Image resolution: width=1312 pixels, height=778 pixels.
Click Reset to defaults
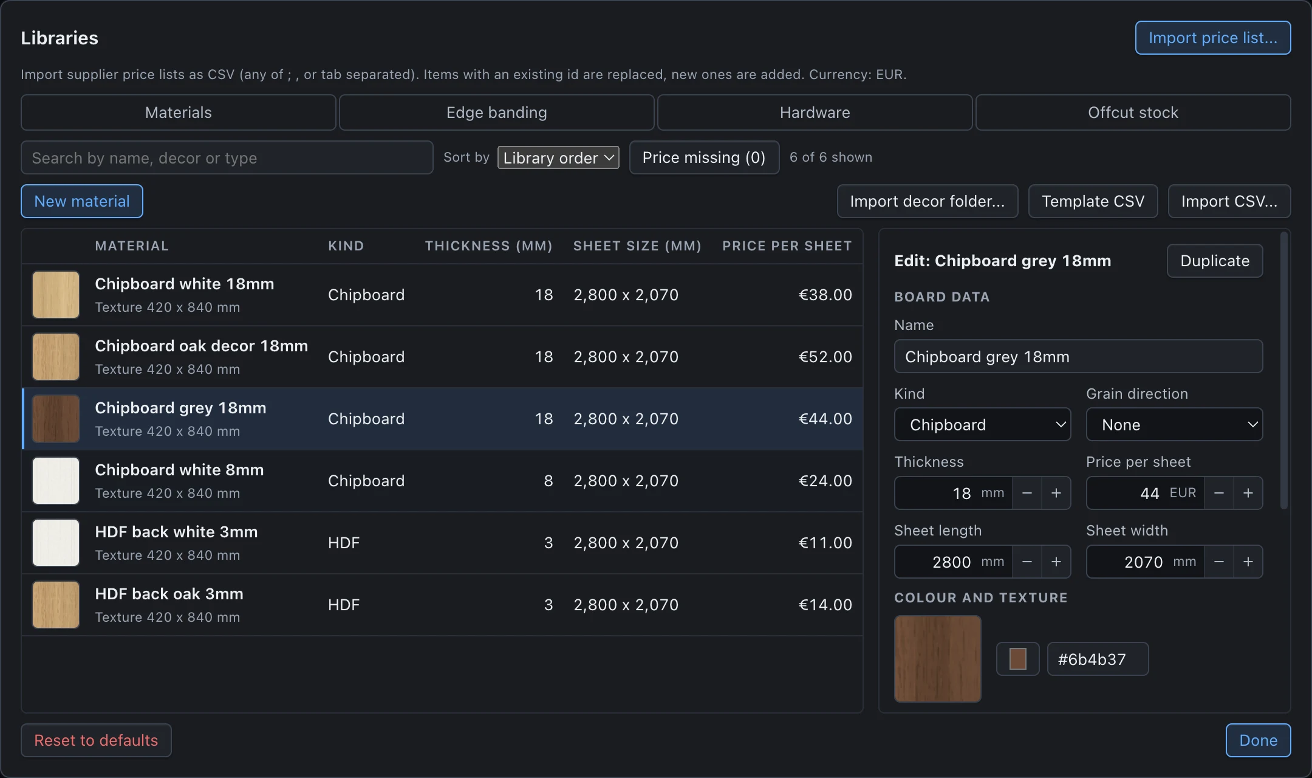[96, 740]
